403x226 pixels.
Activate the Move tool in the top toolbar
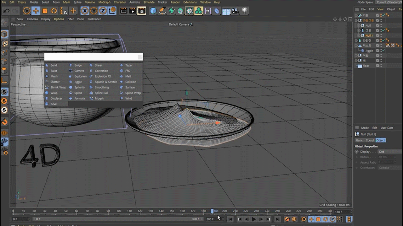[36, 11]
